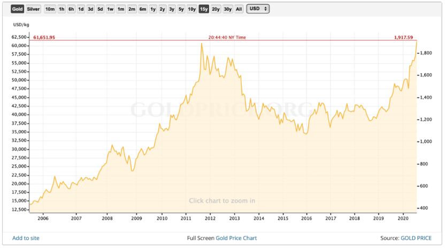This screenshot has width=445, height=248.
Task: Pick the 5d time range
Action: coord(100,9)
